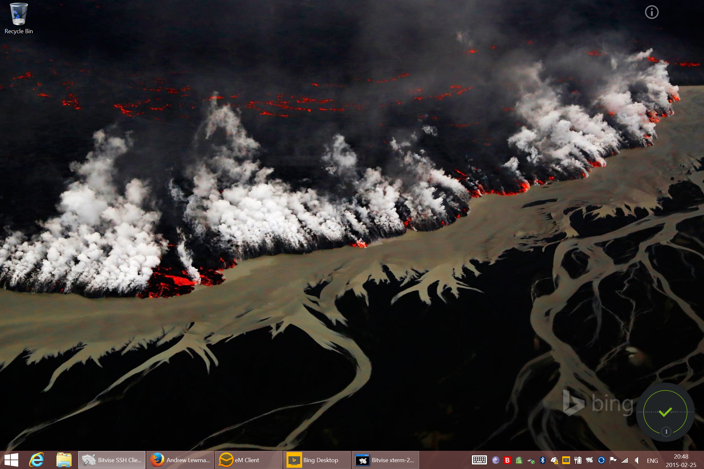
Task: Click the Bluetooth tray icon
Action: [x=543, y=460]
